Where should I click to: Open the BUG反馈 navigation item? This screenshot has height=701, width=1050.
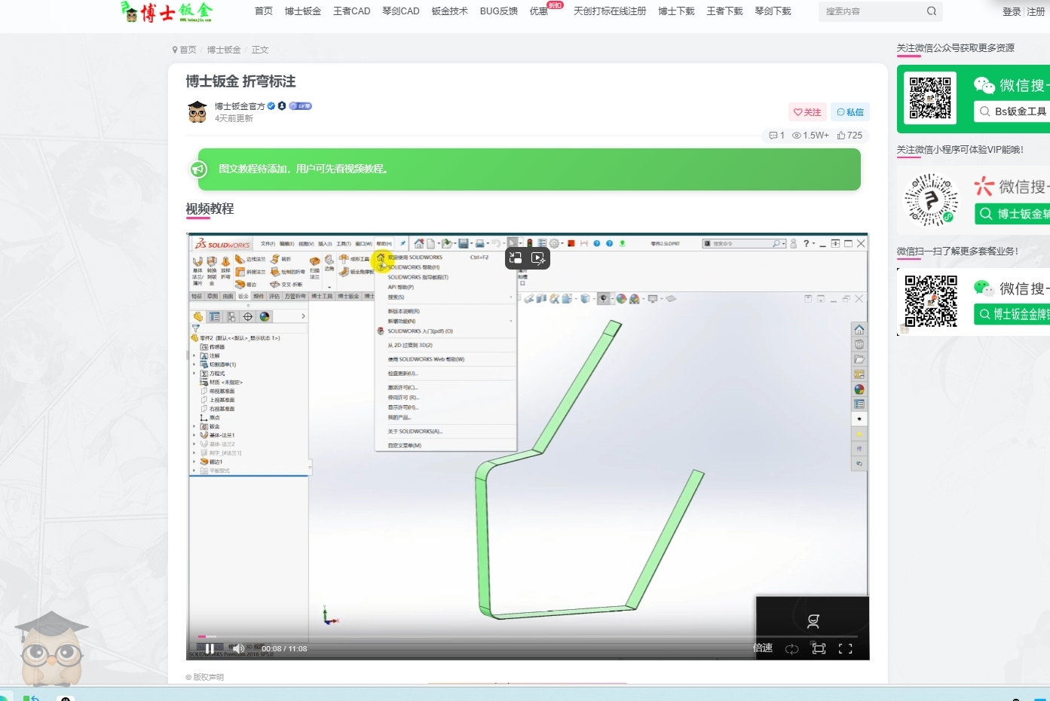498,11
